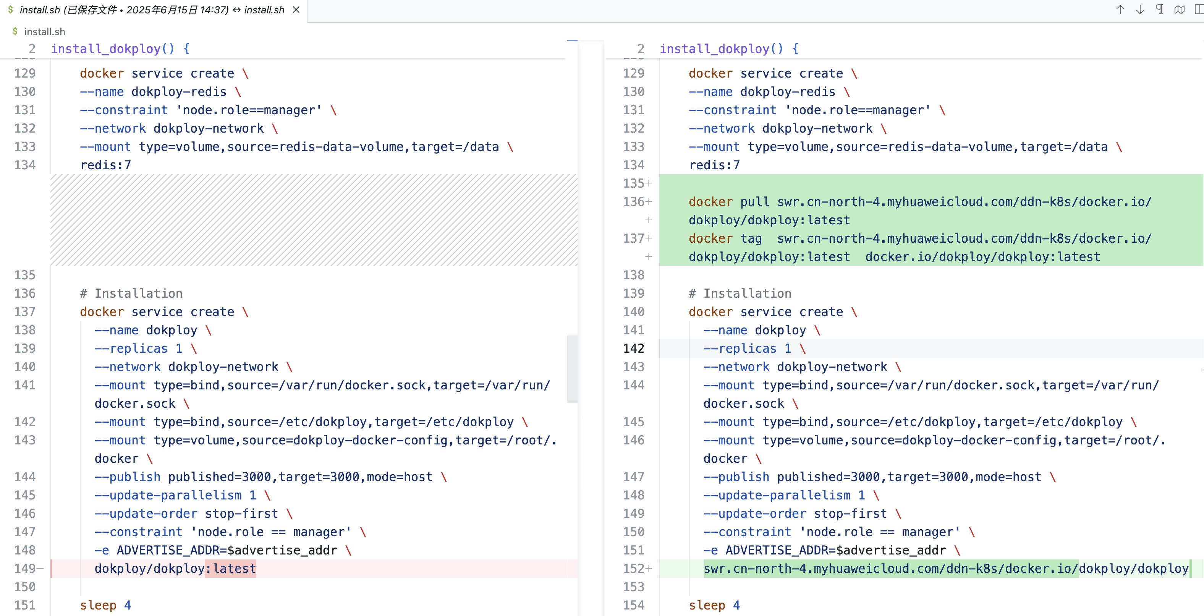Screen dimensions: 1204x616
Task: Click the install.sh breadcrumb item
Action: tap(44, 32)
